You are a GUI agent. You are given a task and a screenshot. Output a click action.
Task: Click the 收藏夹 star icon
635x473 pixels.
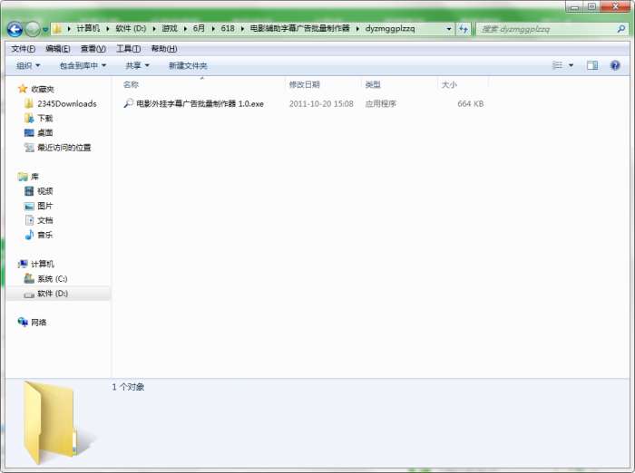23,89
